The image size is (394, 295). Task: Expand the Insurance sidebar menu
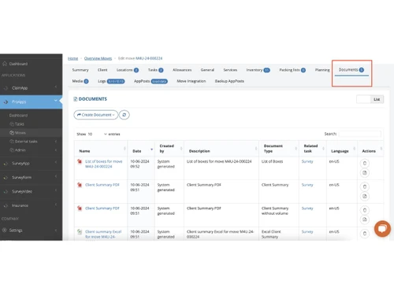56,205
